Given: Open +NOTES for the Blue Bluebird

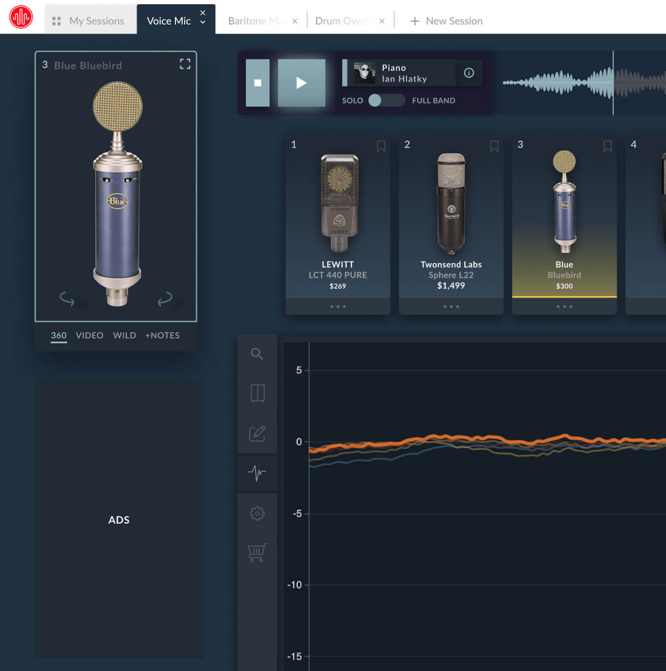Looking at the screenshot, I should (162, 335).
